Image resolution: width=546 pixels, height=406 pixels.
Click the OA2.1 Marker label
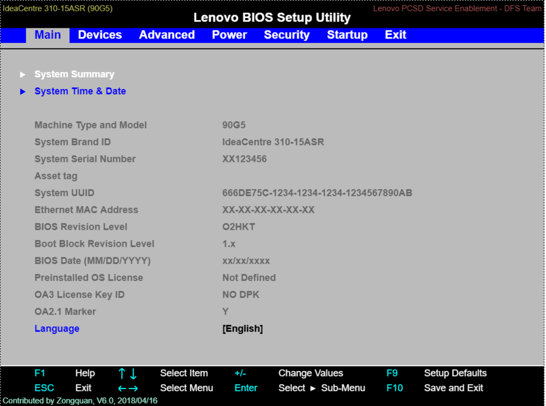pos(65,311)
